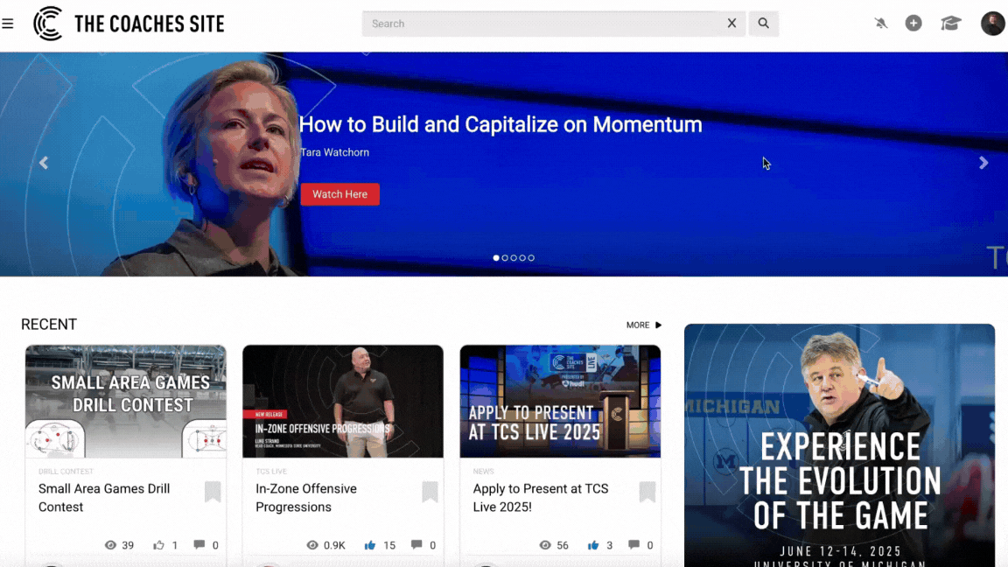Go to the previous carousel slide
This screenshot has height=567, width=1008.
[x=43, y=163]
